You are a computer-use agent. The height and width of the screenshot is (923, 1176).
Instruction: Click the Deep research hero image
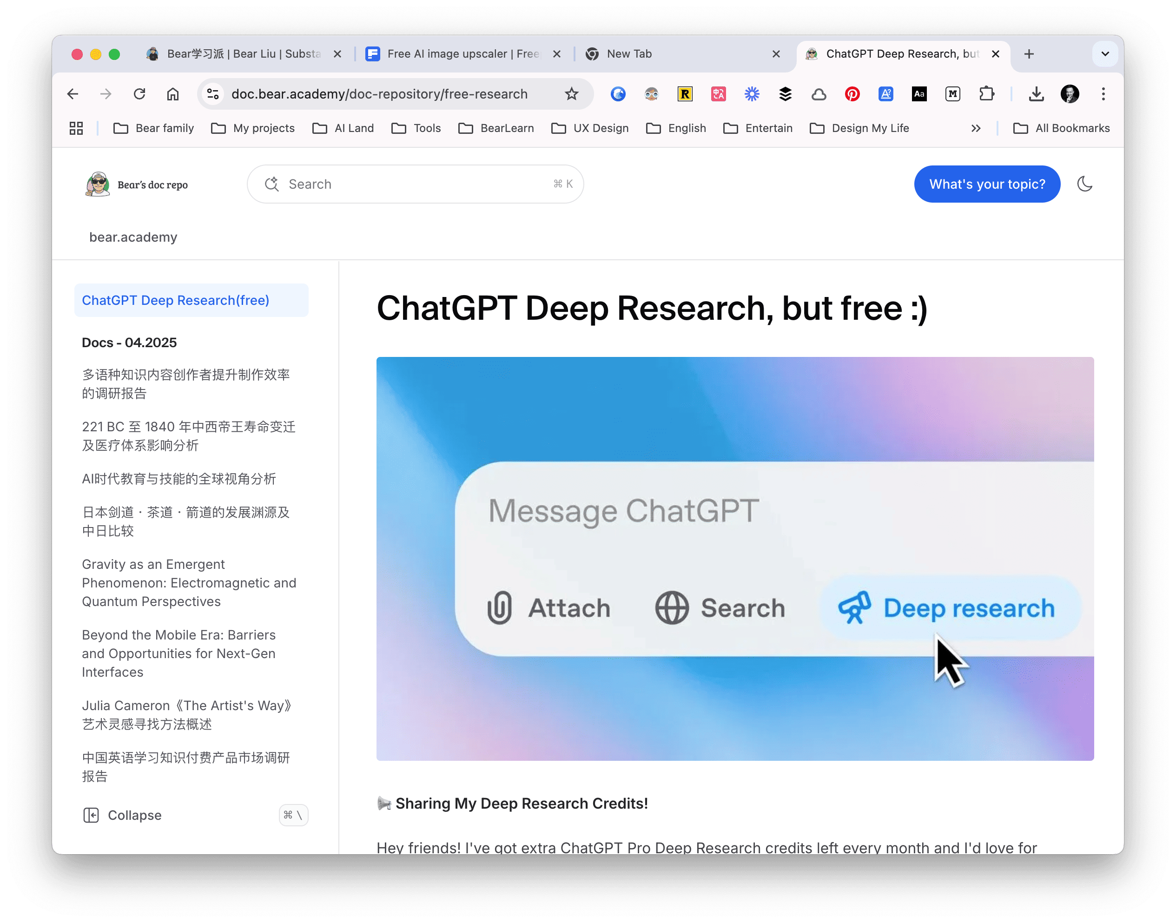click(734, 558)
